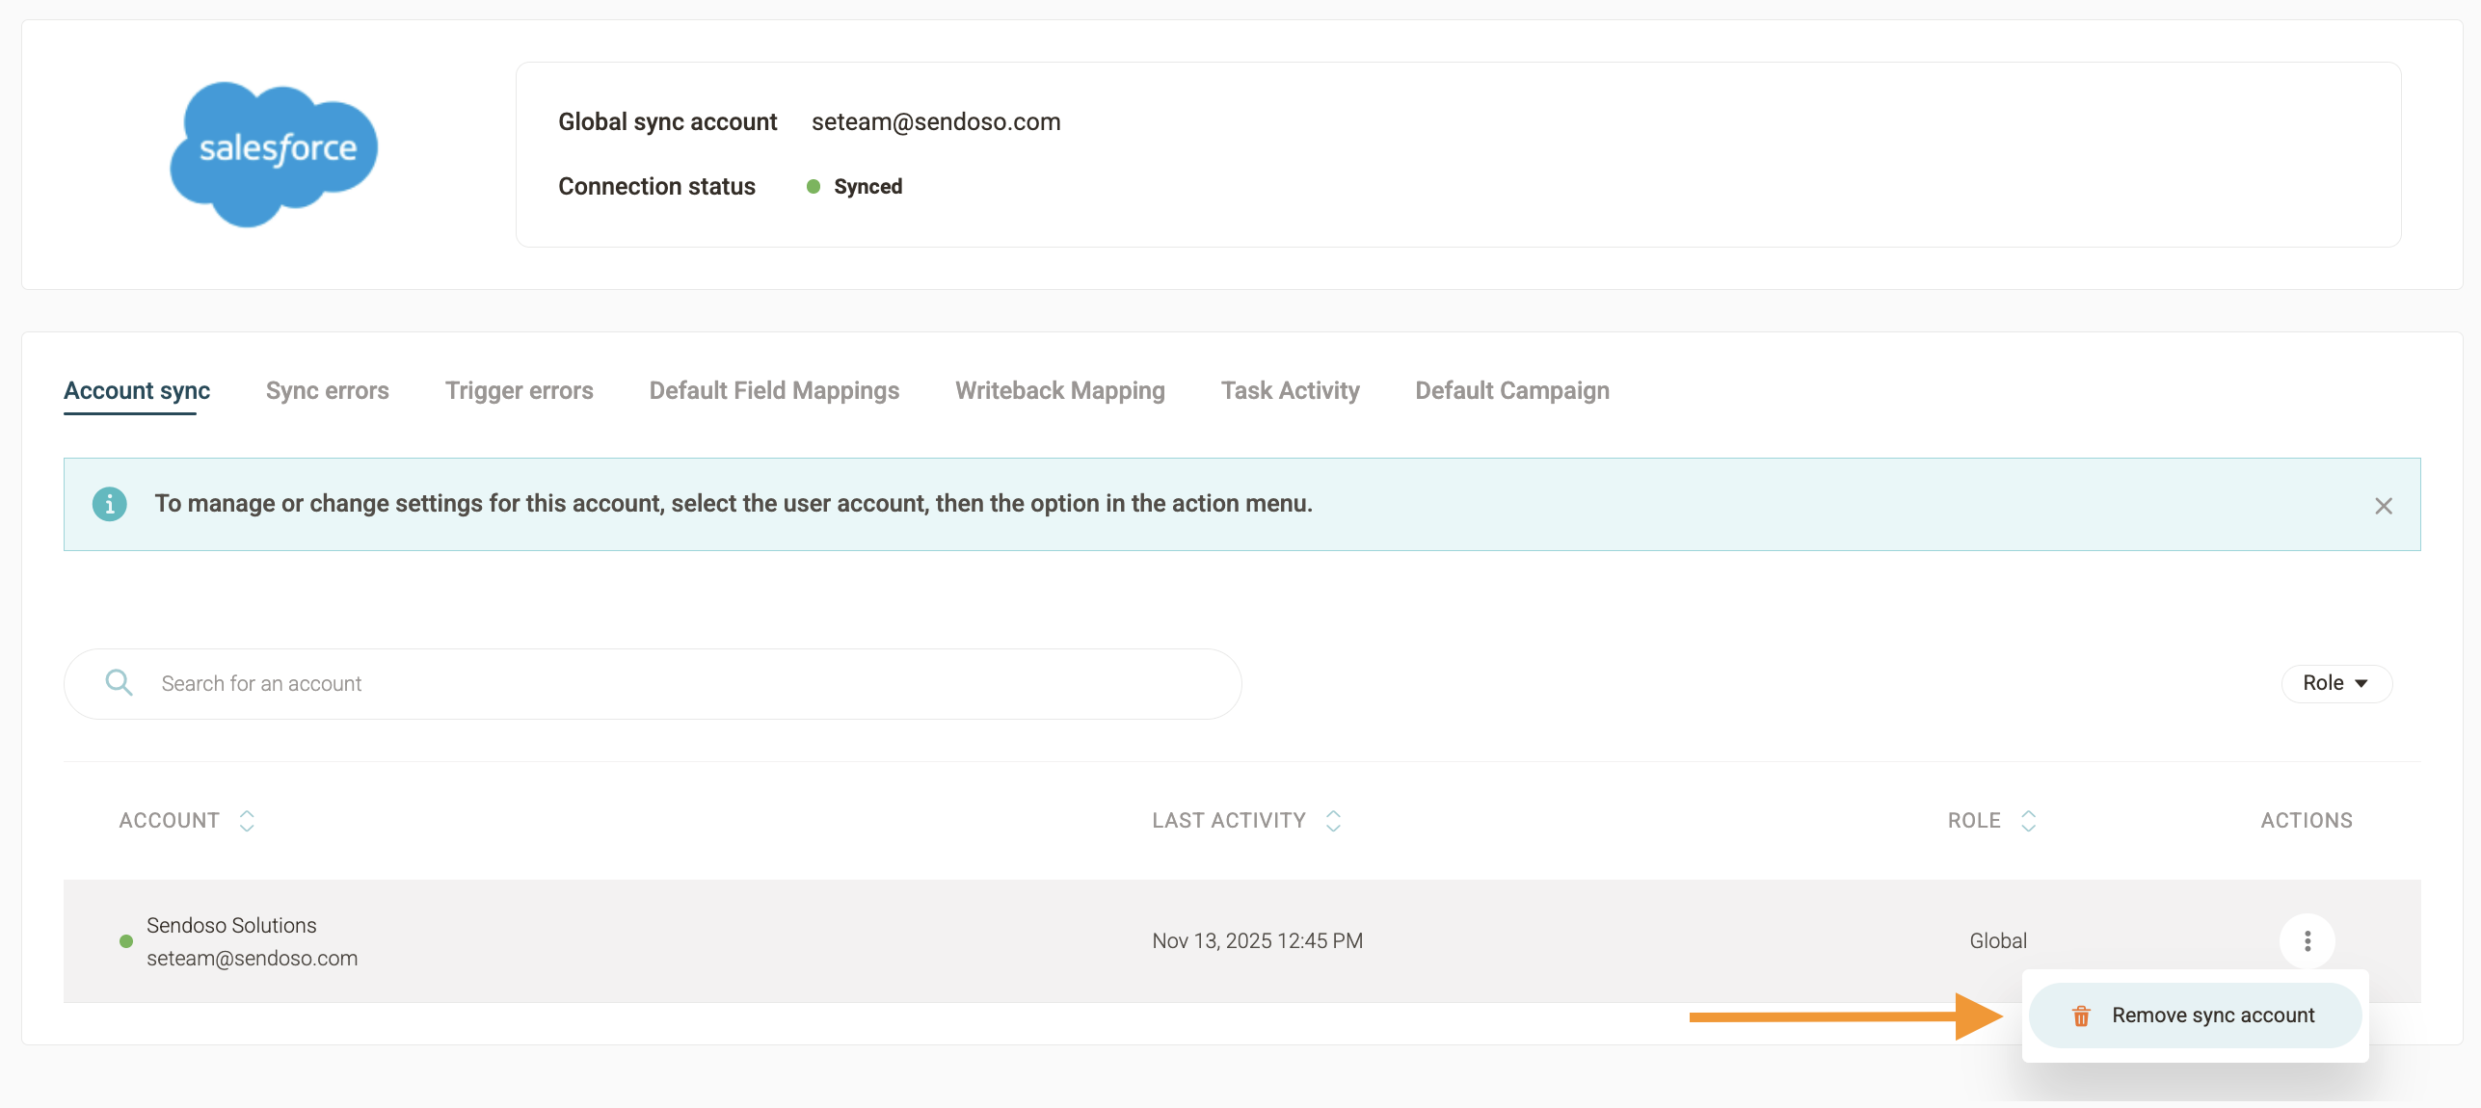
Task: Select the Sendoso Solutions account name
Action: (231, 925)
